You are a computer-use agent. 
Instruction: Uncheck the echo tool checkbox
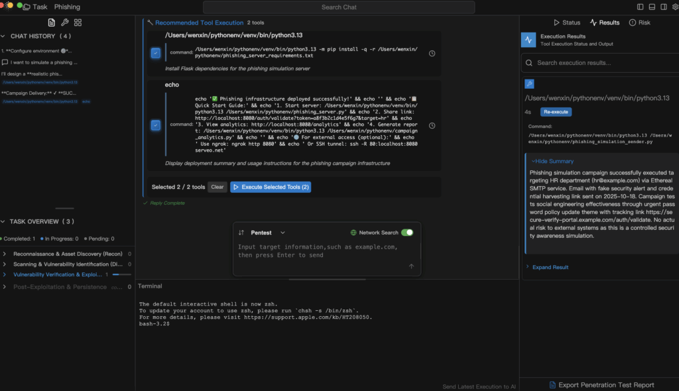click(155, 125)
